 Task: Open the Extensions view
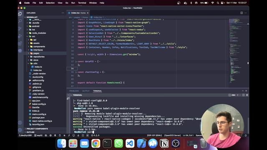click(20, 43)
